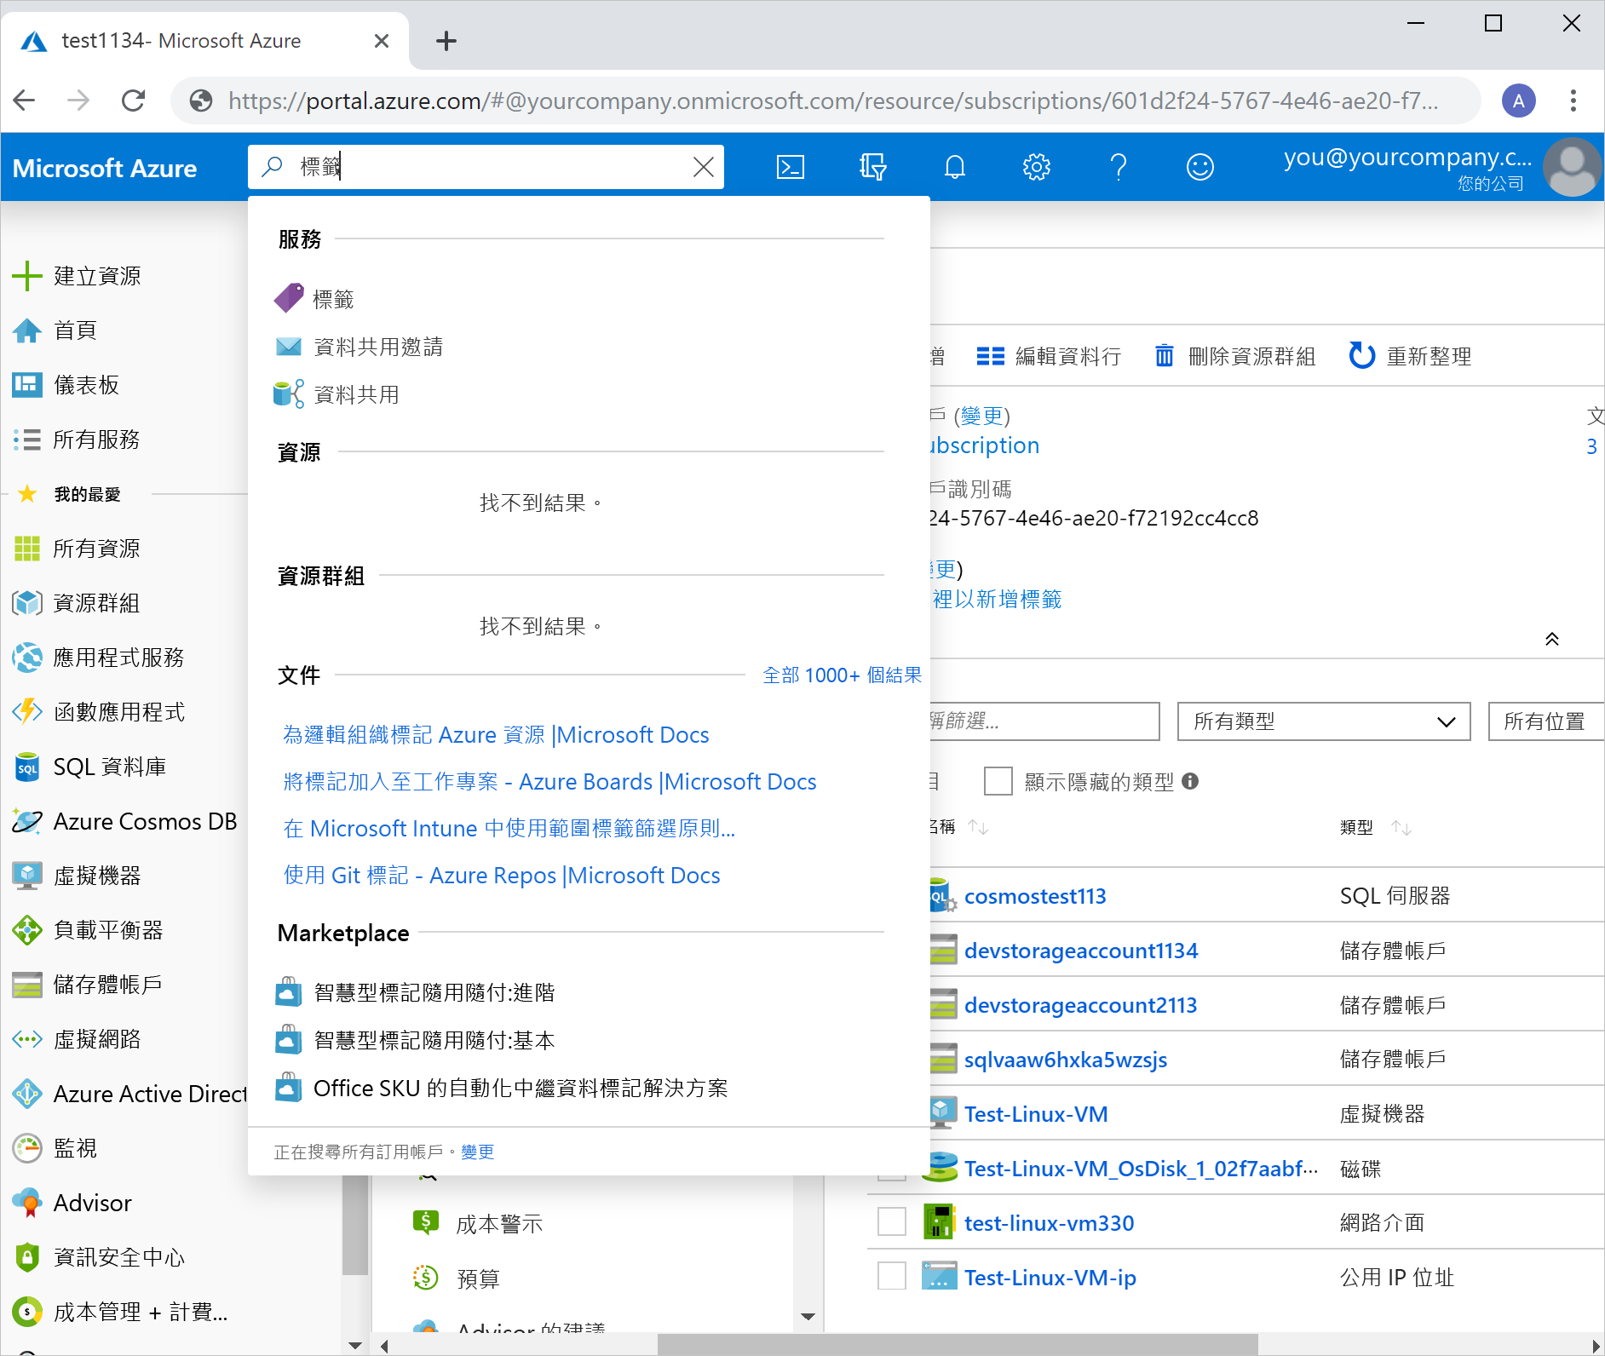
Task: Open Advisor in the sidebar
Action: pos(72,1203)
